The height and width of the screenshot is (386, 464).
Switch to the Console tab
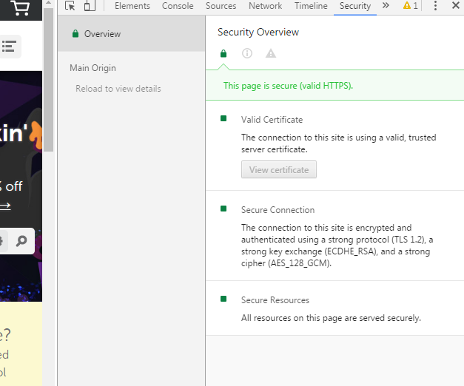pyautogui.click(x=178, y=6)
